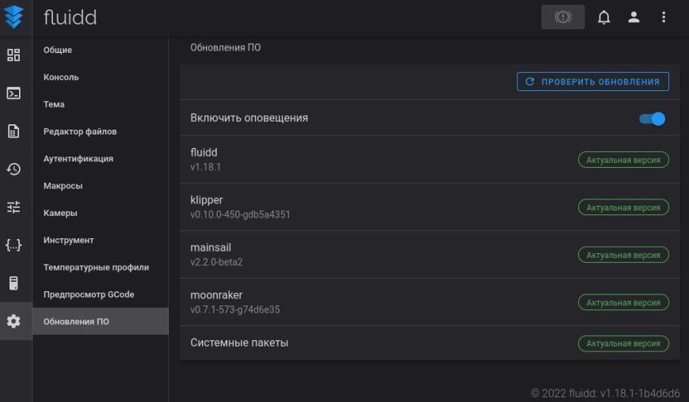Open the G-code files document icon
This screenshot has height=402, width=689.
tap(13, 131)
